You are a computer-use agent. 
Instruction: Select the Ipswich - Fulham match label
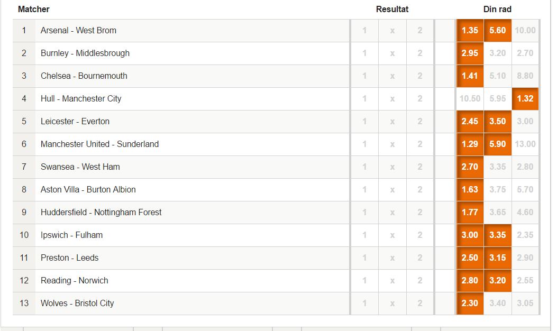[x=71, y=235]
